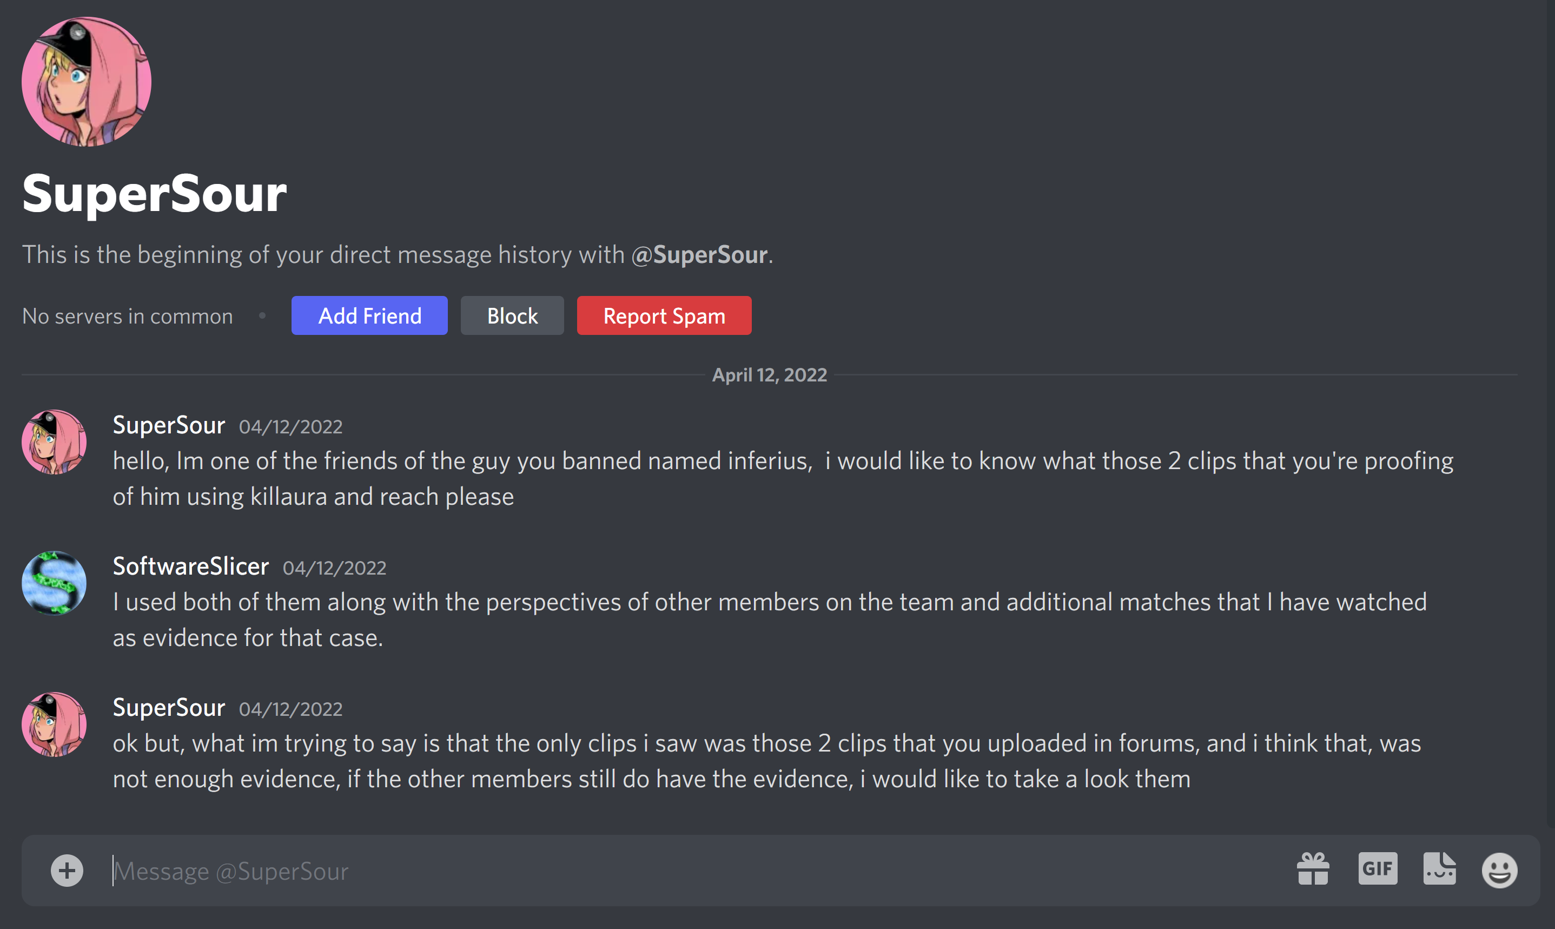
Task: Click SuperSour's avatar on last message
Action: pyautogui.click(x=55, y=724)
